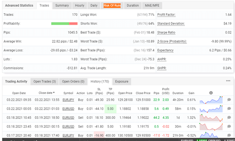
Task: Select the highlighted SL value -16.90 cell
Action: (99, 135)
